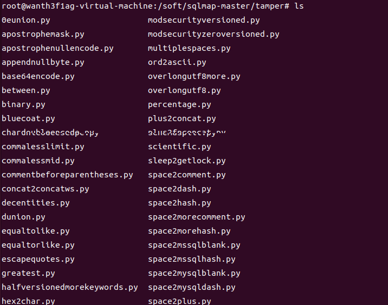Click on multiplespaces.py
The image size is (388, 305).
coord(189,48)
